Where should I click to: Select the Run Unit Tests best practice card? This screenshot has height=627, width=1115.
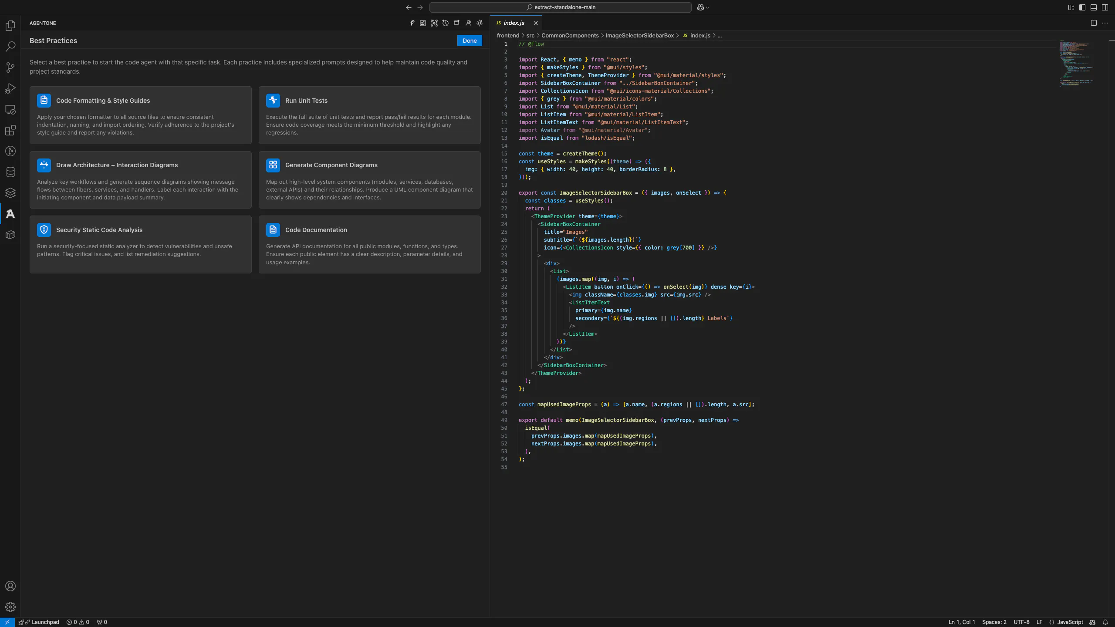(x=369, y=115)
